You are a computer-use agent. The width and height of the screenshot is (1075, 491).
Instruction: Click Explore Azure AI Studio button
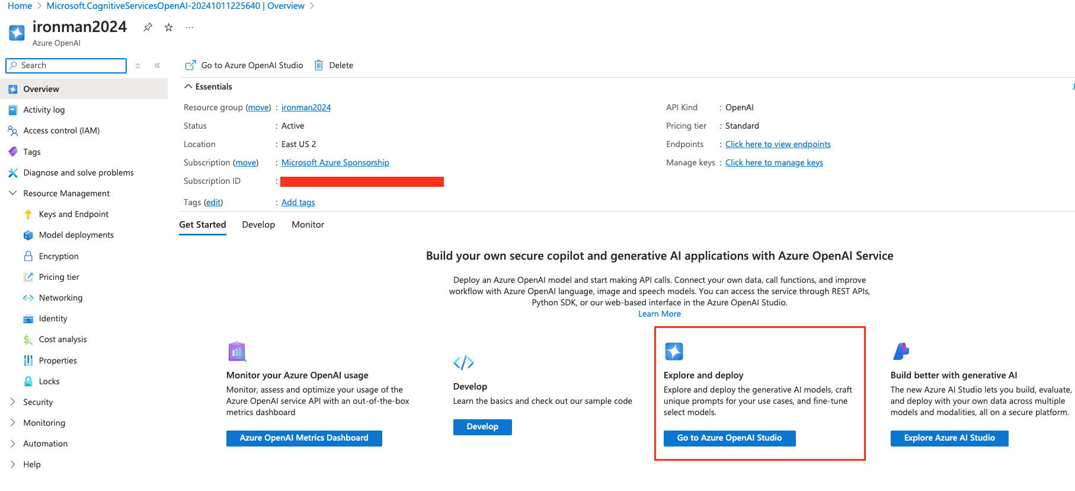coord(949,438)
